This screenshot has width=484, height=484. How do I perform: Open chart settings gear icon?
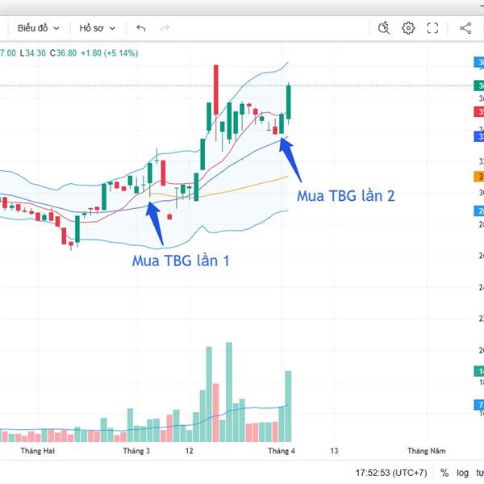(408, 28)
